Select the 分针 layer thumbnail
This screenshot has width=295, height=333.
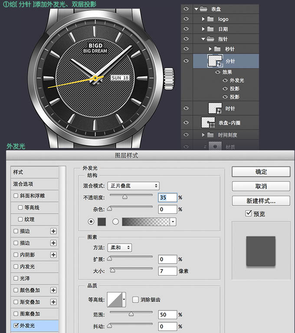[x=215, y=61]
